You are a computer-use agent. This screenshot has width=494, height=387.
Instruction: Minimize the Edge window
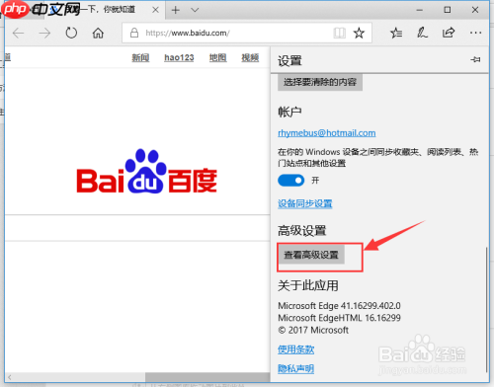click(419, 10)
